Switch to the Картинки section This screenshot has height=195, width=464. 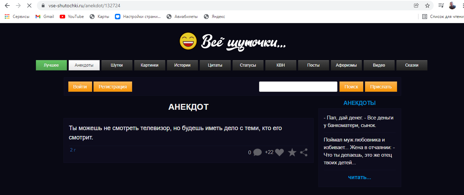(x=149, y=65)
